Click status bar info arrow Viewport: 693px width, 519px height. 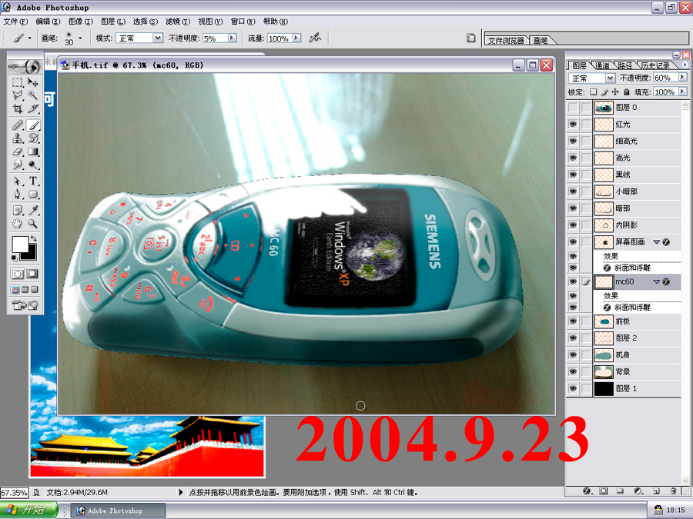[x=180, y=492]
